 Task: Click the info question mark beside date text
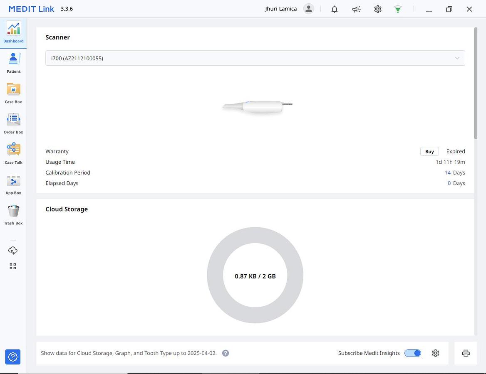[x=226, y=353]
